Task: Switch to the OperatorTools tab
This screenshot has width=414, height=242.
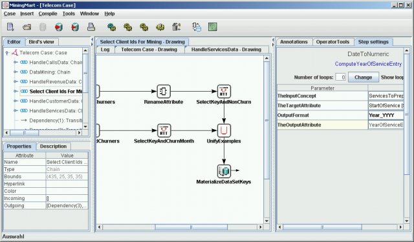Action: 332,42
